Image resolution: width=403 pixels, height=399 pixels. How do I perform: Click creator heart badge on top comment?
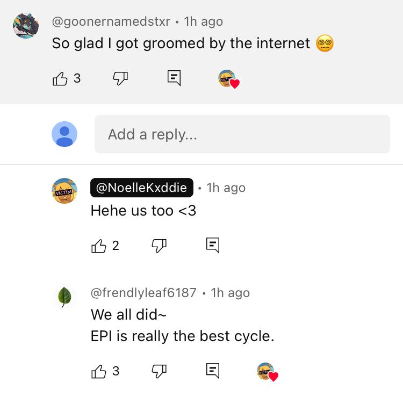point(228,79)
